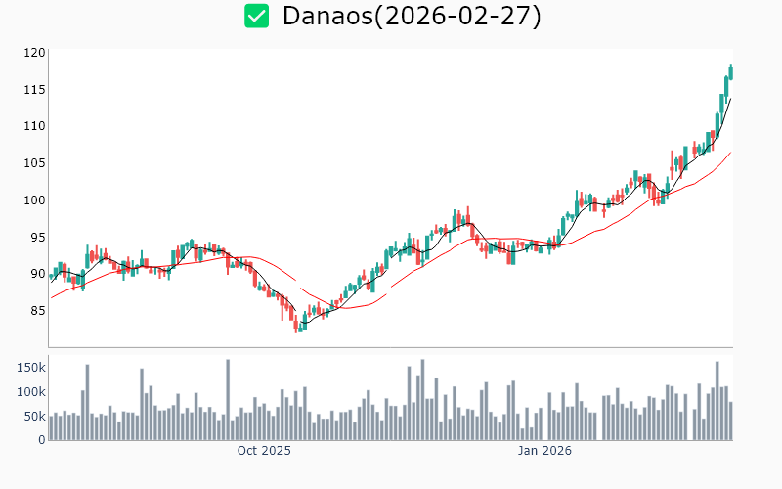This screenshot has height=489, width=782.
Task: Click the first volume bar at far left
Action: coord(51,427)
